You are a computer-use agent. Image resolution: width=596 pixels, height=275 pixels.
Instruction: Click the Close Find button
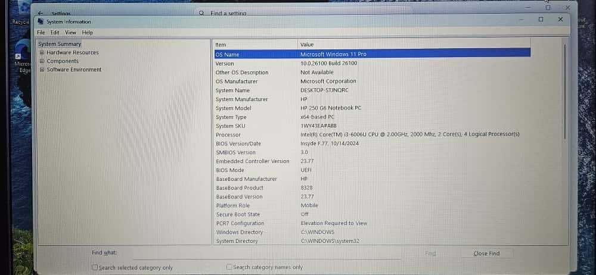point(486,254)
